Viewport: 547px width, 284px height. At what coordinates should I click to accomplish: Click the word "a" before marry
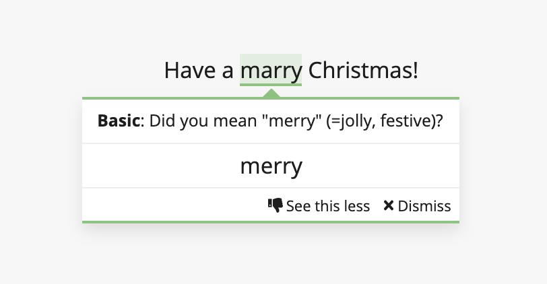(x=228, y=71)
